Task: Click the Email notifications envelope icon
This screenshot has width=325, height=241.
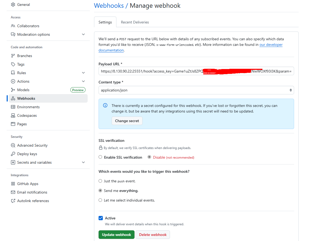Action: (x=13, y=192)
